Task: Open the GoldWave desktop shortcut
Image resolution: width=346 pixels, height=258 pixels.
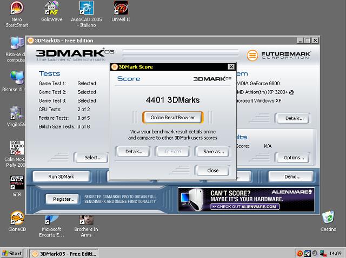Action: pos(52,11)
